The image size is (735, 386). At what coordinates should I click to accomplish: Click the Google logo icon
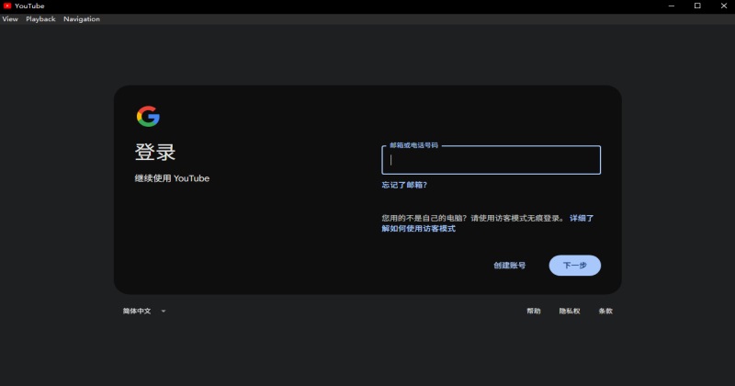click(x=148, y=117)
